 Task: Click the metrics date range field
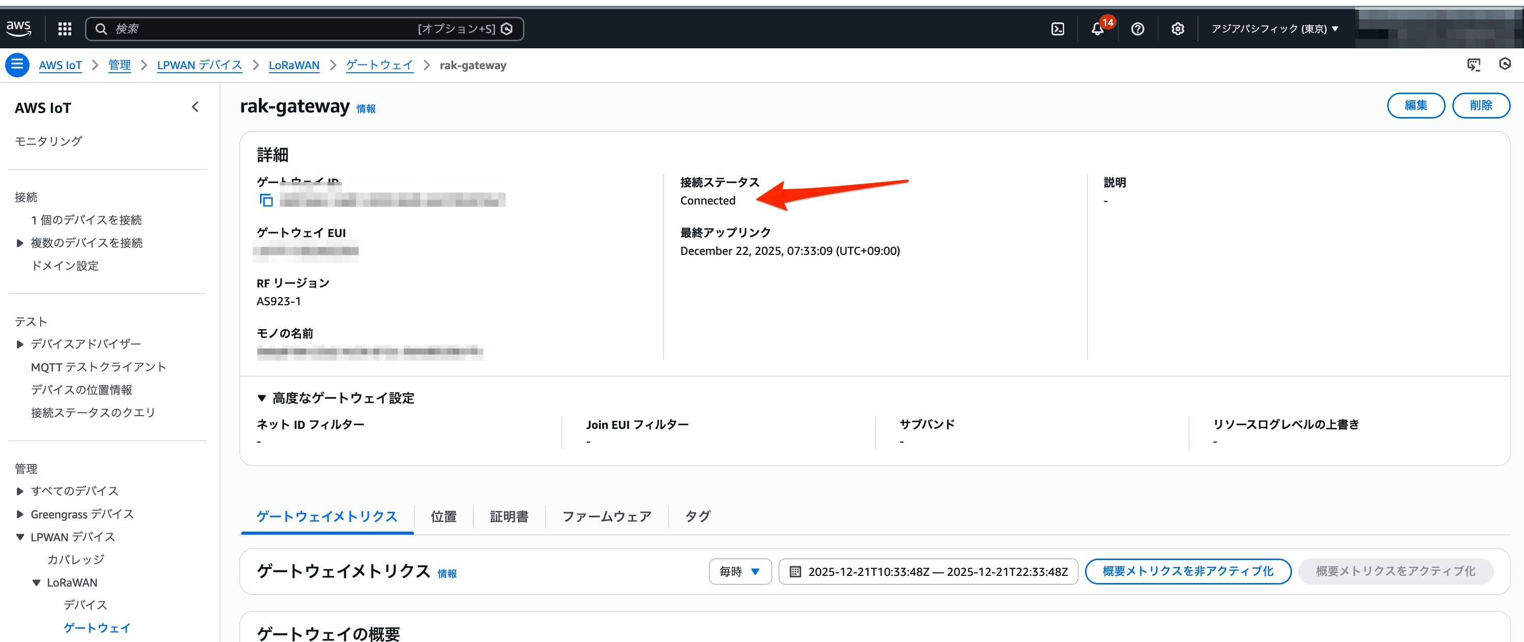(928, 571)
